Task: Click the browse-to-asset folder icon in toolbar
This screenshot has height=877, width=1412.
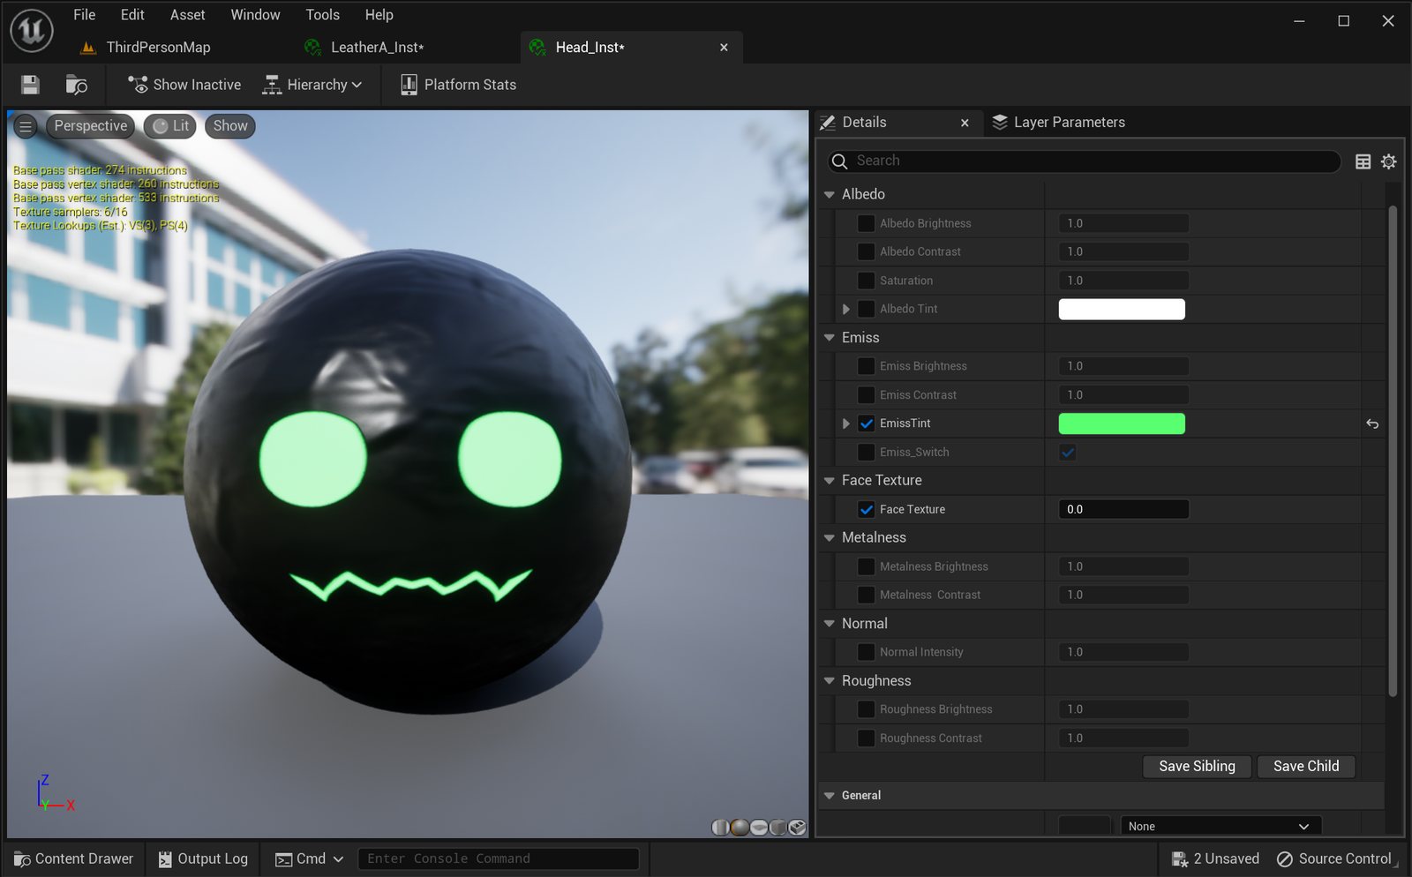Action: pos(77,85)
